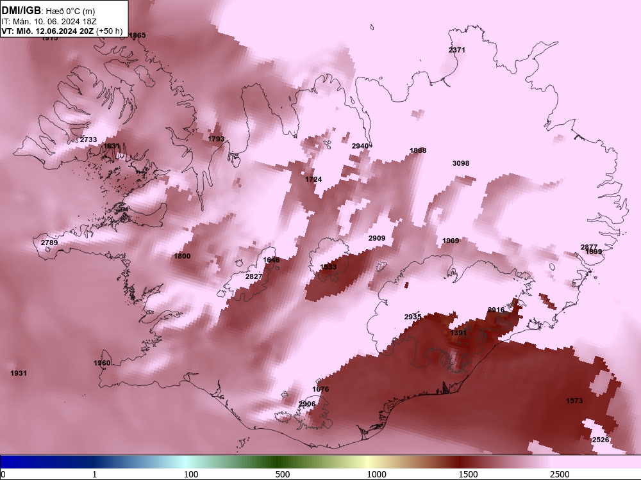Screen dimensions: 641x480
Task: Click the 2827 height label
Action: [254, 276]
